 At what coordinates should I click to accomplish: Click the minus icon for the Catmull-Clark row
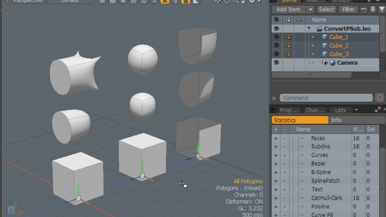[x=285, y=198]
